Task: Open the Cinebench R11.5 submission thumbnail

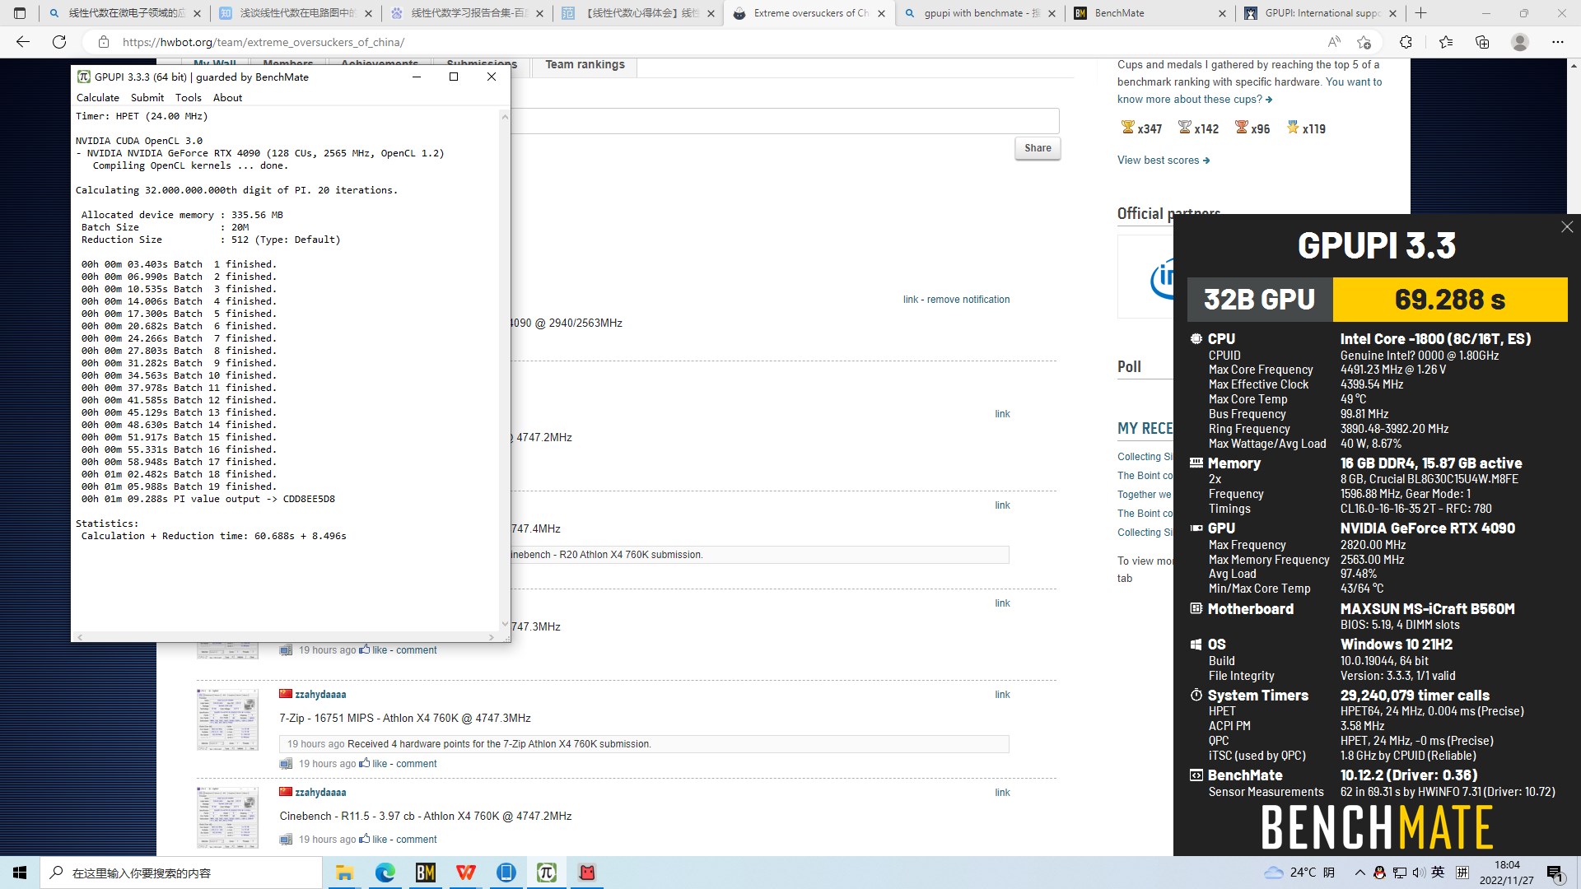Action: (227, 817)
